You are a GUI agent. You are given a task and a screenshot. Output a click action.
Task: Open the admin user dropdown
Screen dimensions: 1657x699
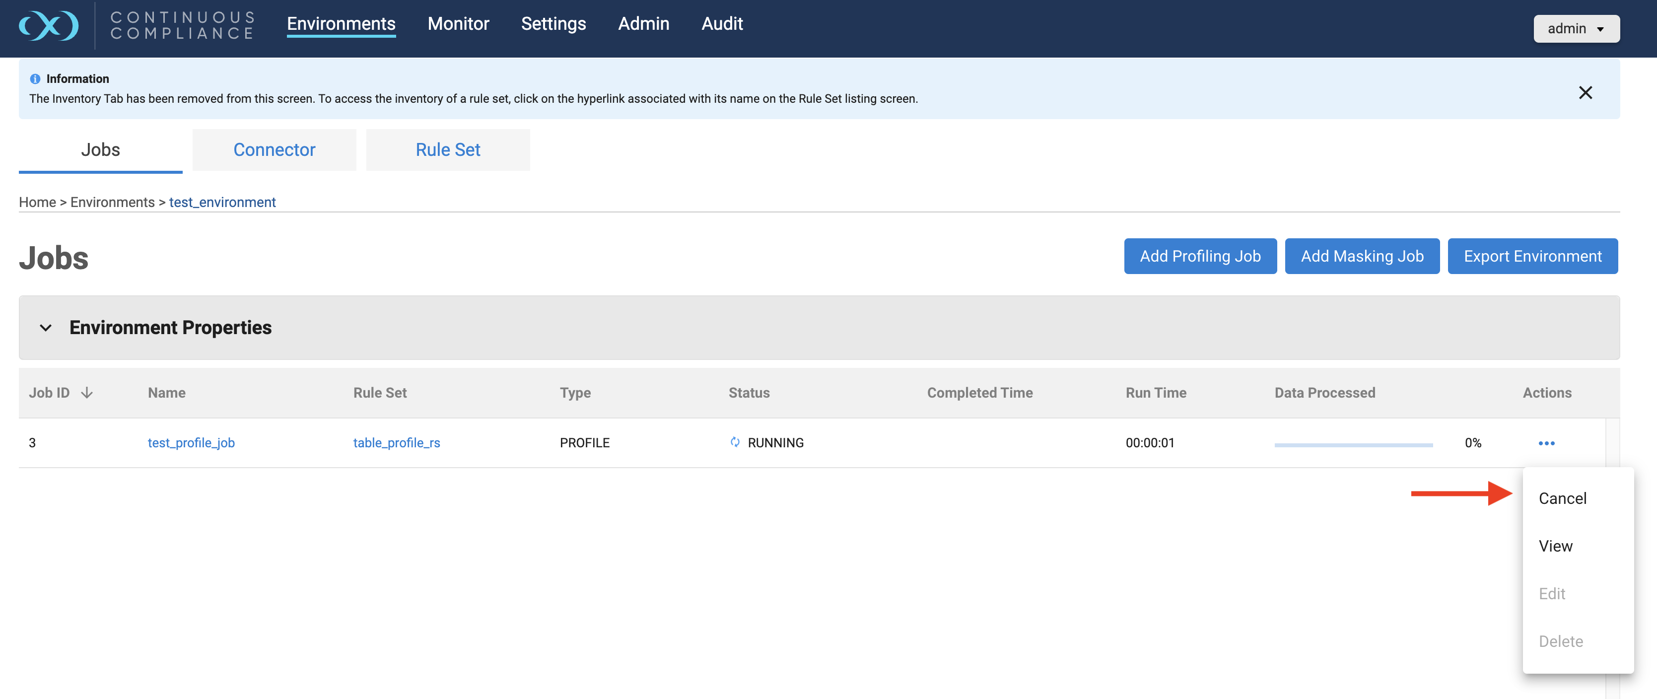[1576, 28]
